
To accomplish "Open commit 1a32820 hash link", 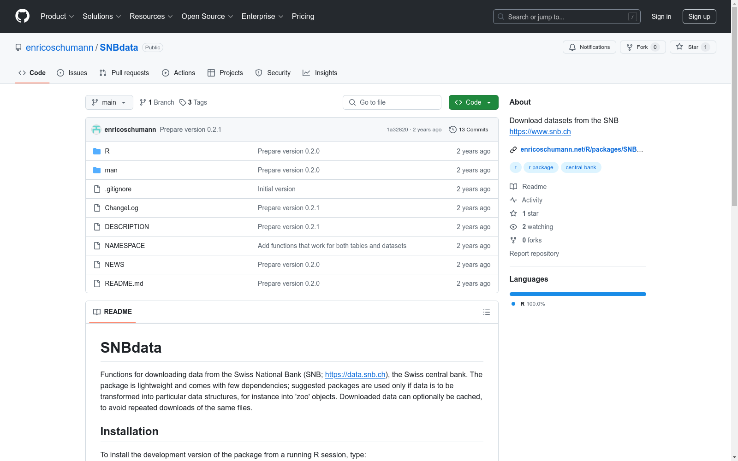I will (x=397, y=130).
